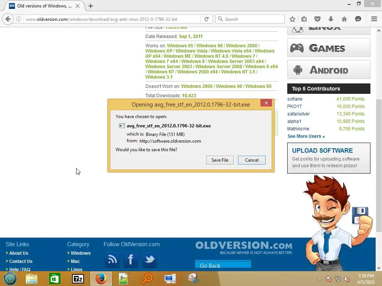Click Windows 2000 in Doesn't Work on row

coord(197,86)
